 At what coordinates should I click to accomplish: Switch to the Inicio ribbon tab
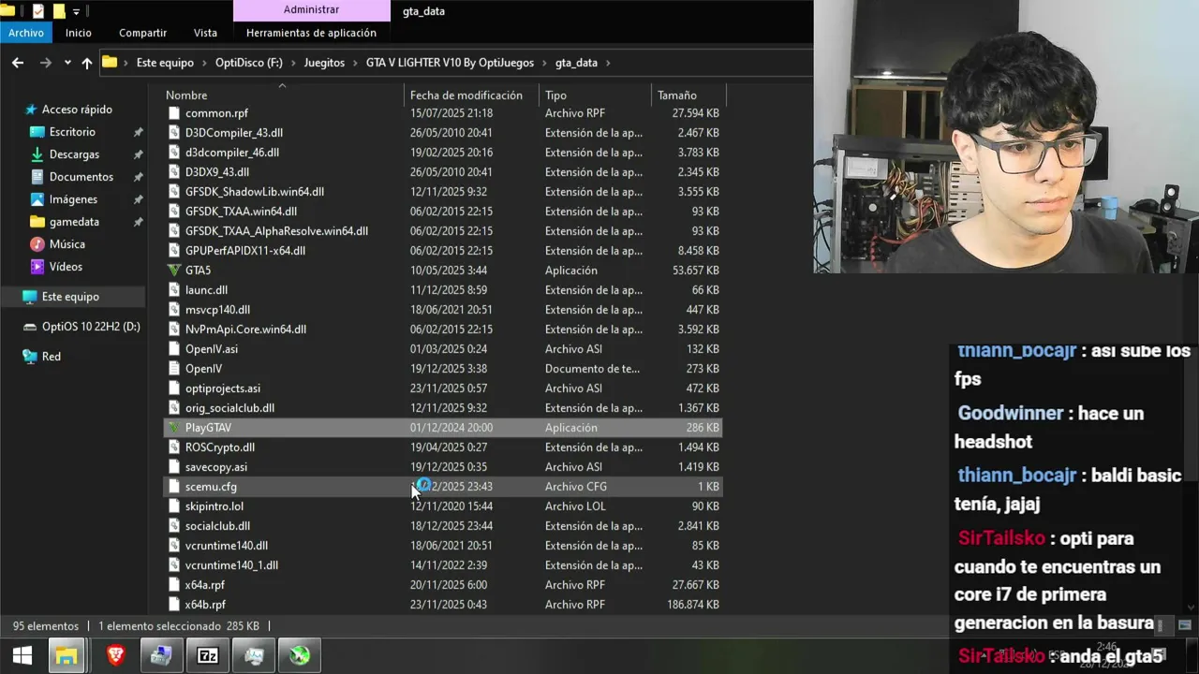click(x=79, y=33)
